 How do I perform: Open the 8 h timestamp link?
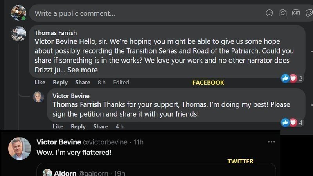click(x=101, y=82)
